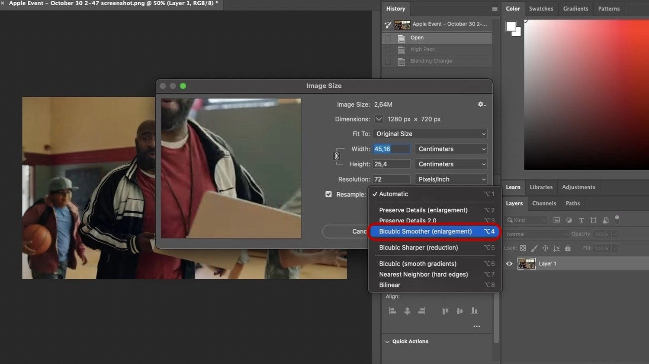Expand the Dimensions units chevron
Image resolution: width=649 pixels, height=364 pixels.
click(379, 119)
